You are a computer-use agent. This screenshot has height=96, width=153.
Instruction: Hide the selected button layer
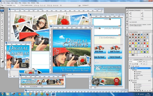(130, 68)
